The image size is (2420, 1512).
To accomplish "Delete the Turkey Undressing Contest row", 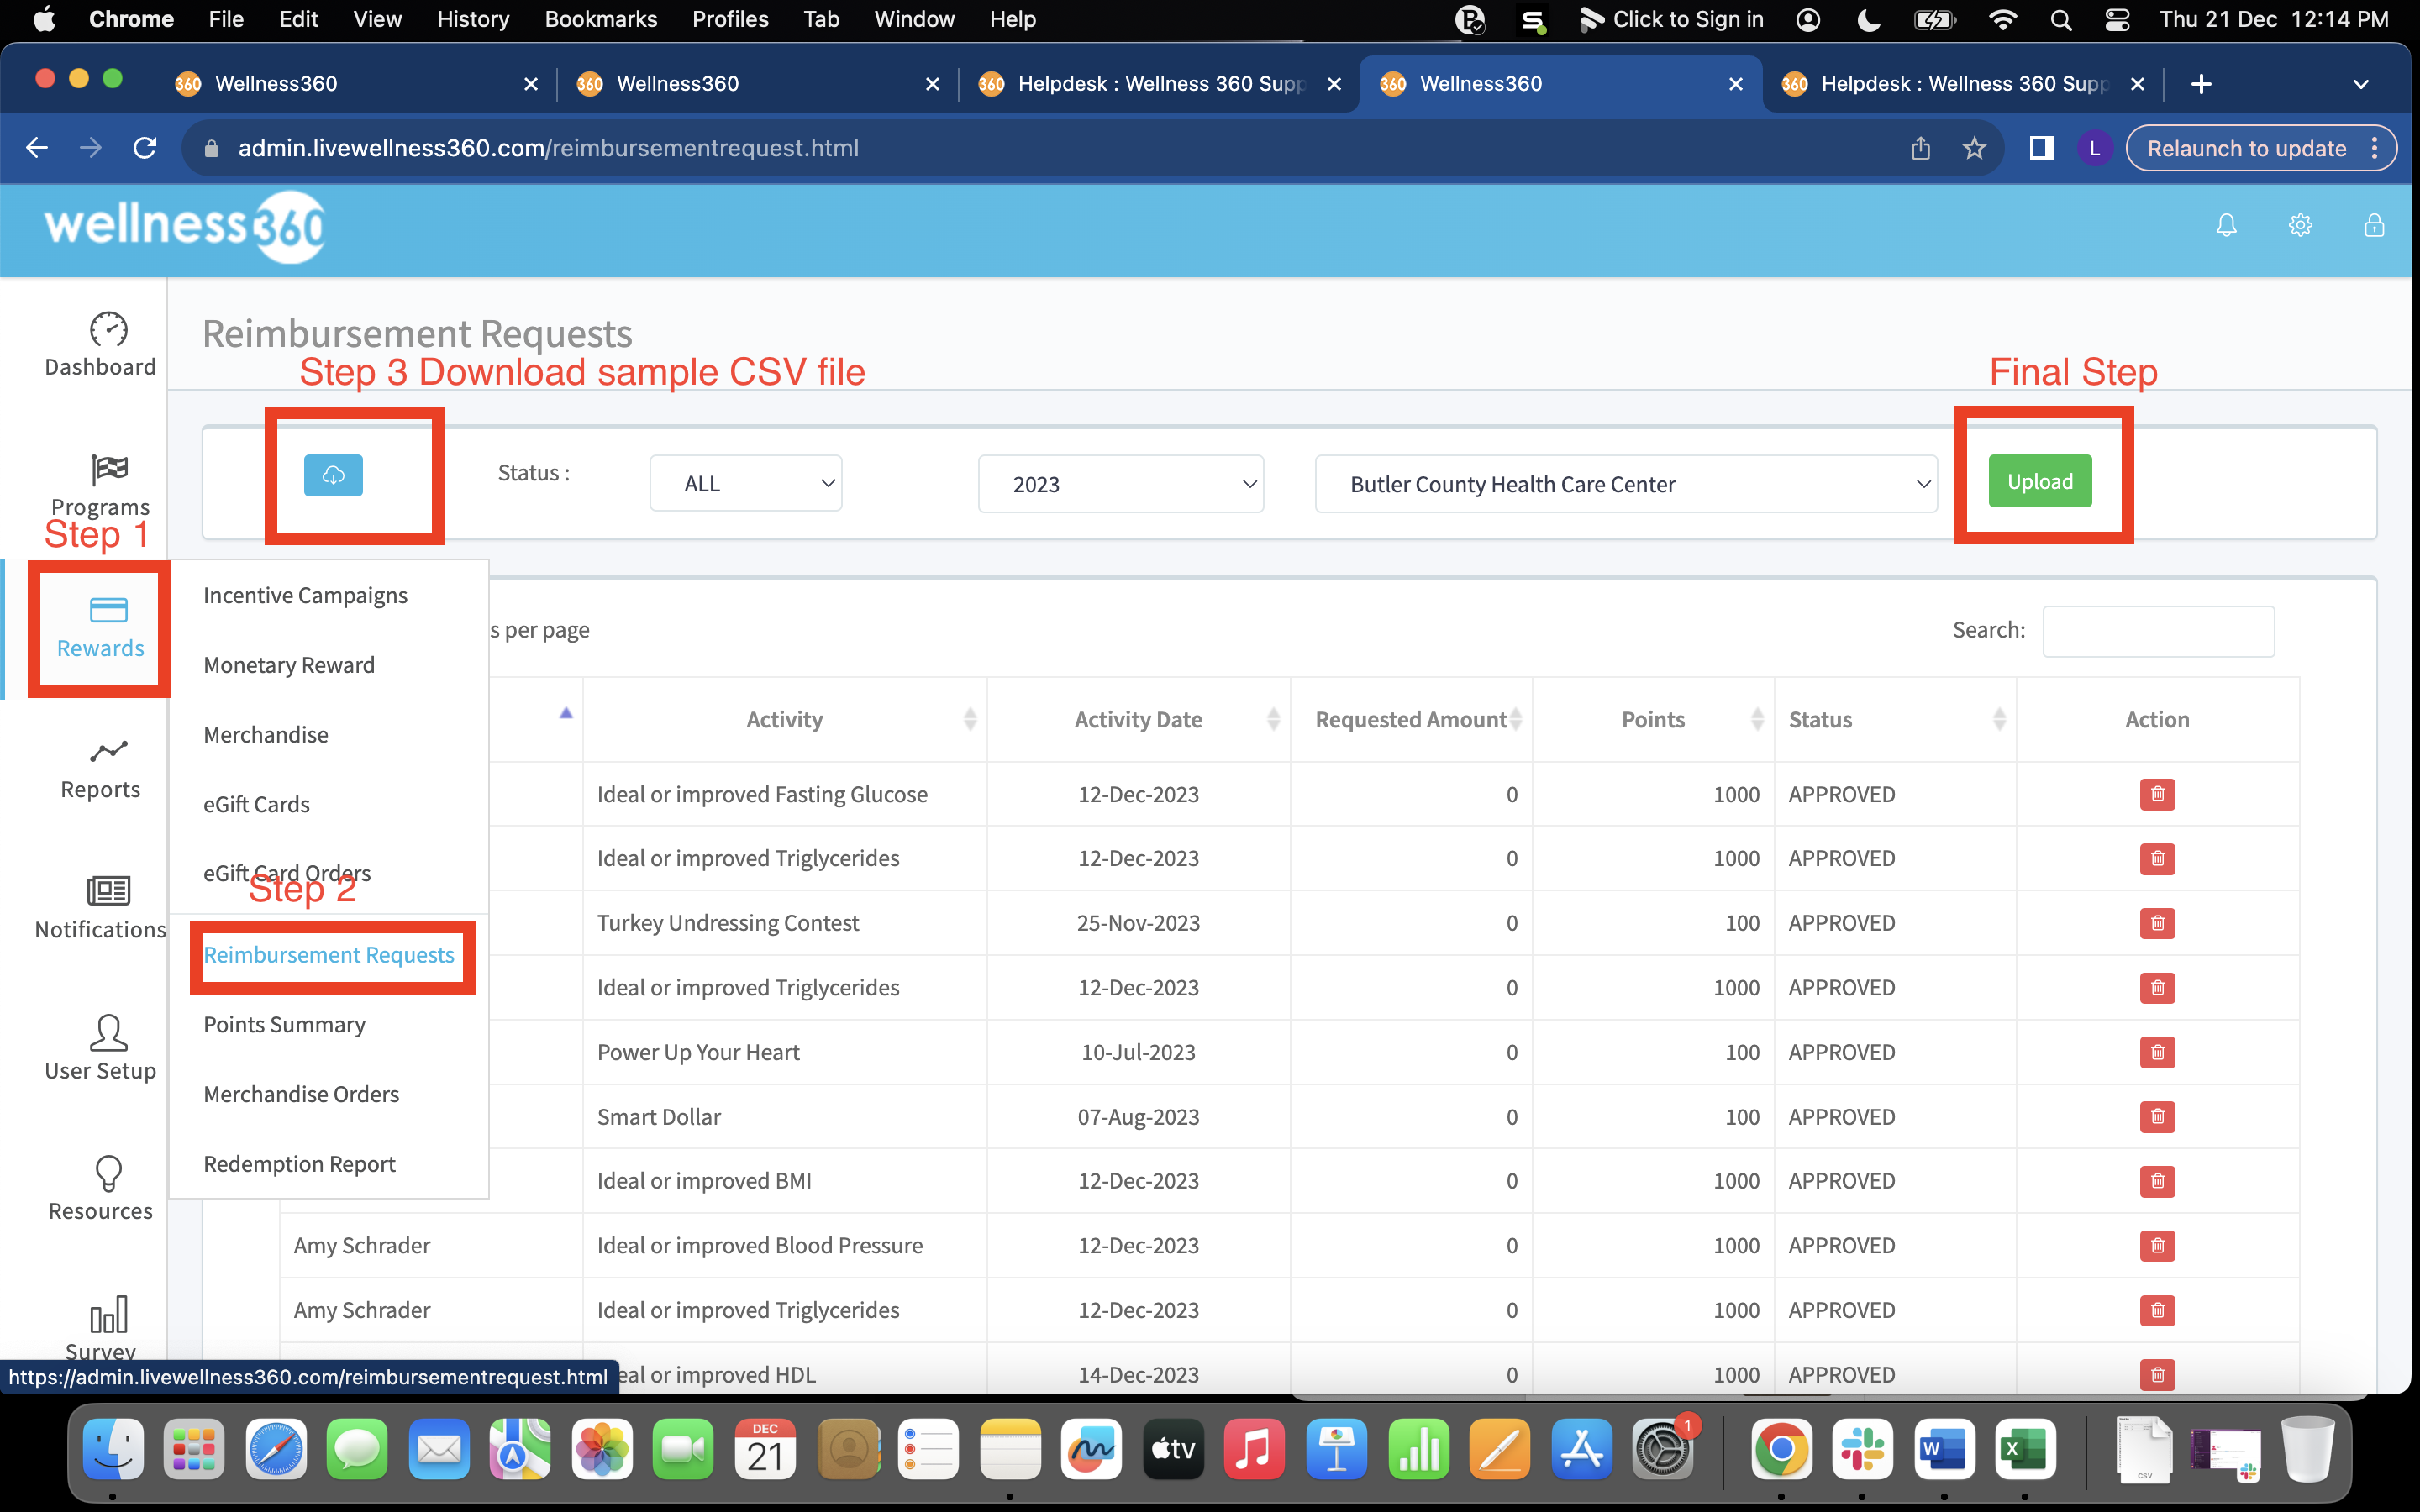I will (2157, 923).
